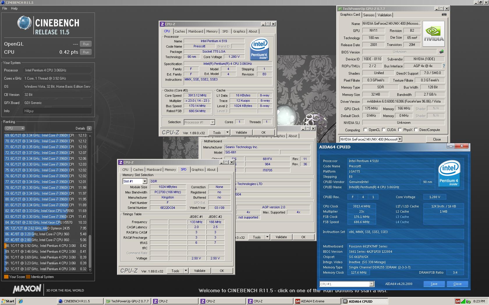Open the CPU ranking type dropdown in Cinebench
The image size is (489, 305).
(x=15, y=128)
